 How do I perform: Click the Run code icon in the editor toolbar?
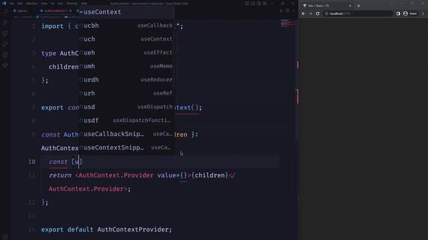281,11
